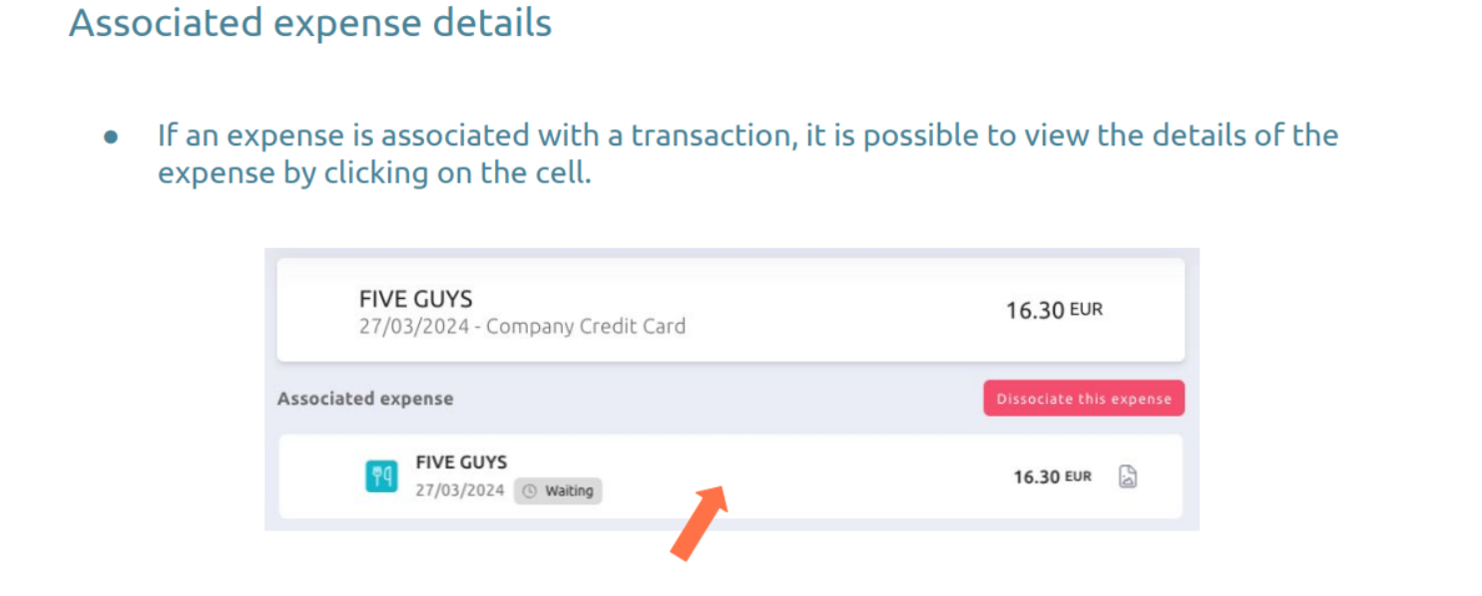1482x596 pixels.
Task: Select the bullet point before the instruction text
Action: click(x=111, y=136)
